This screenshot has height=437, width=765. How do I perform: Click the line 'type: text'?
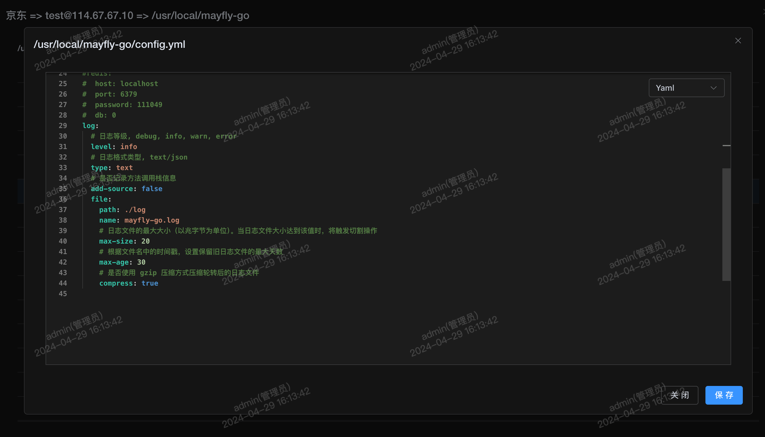pyautogui.click(x=112, y=167)
